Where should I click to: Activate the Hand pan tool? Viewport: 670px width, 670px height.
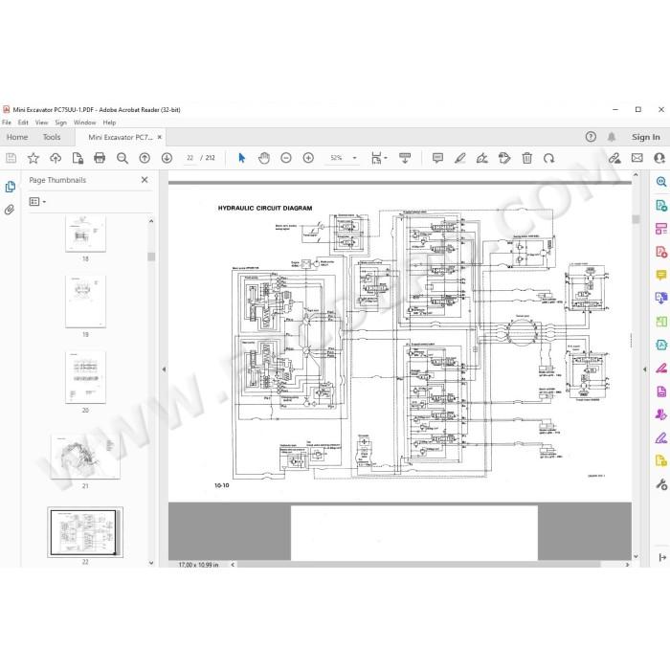coord(264,158)
